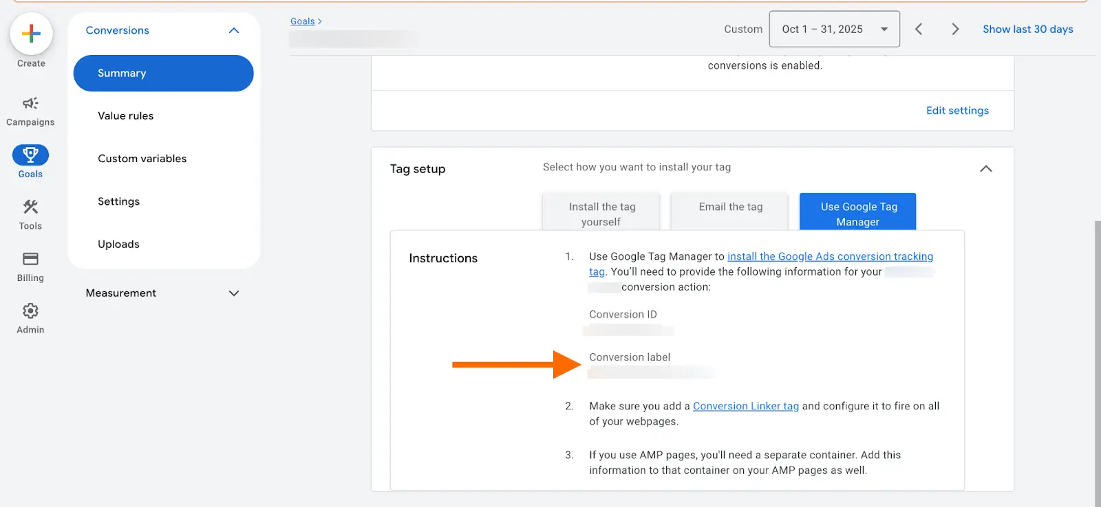
Task: Select Summary in Conversions menu
Action: pyautogui.click(x=164, y=74)
